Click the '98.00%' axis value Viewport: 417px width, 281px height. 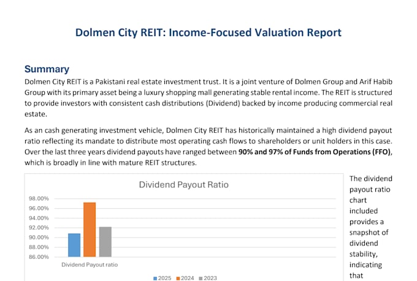pos(39,199)
